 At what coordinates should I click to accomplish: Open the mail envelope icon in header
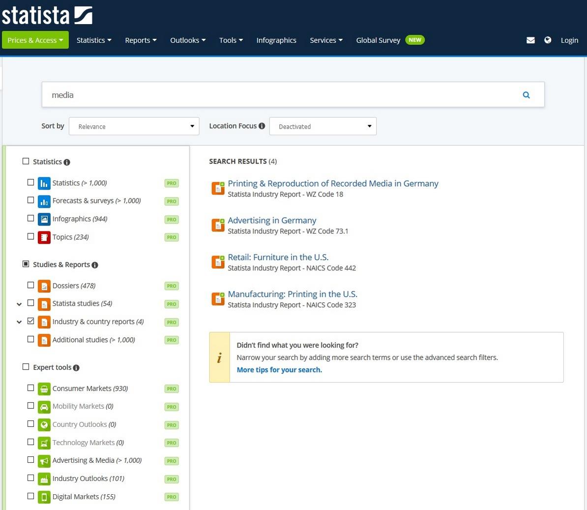(x=530, y=40)
